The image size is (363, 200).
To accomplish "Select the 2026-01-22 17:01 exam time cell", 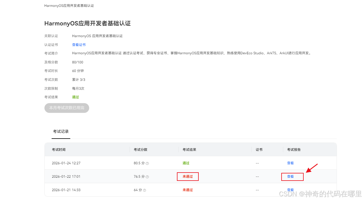I will 66,177.
